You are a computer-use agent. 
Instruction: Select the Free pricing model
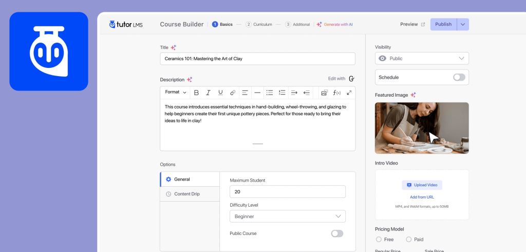pos(379,240)
